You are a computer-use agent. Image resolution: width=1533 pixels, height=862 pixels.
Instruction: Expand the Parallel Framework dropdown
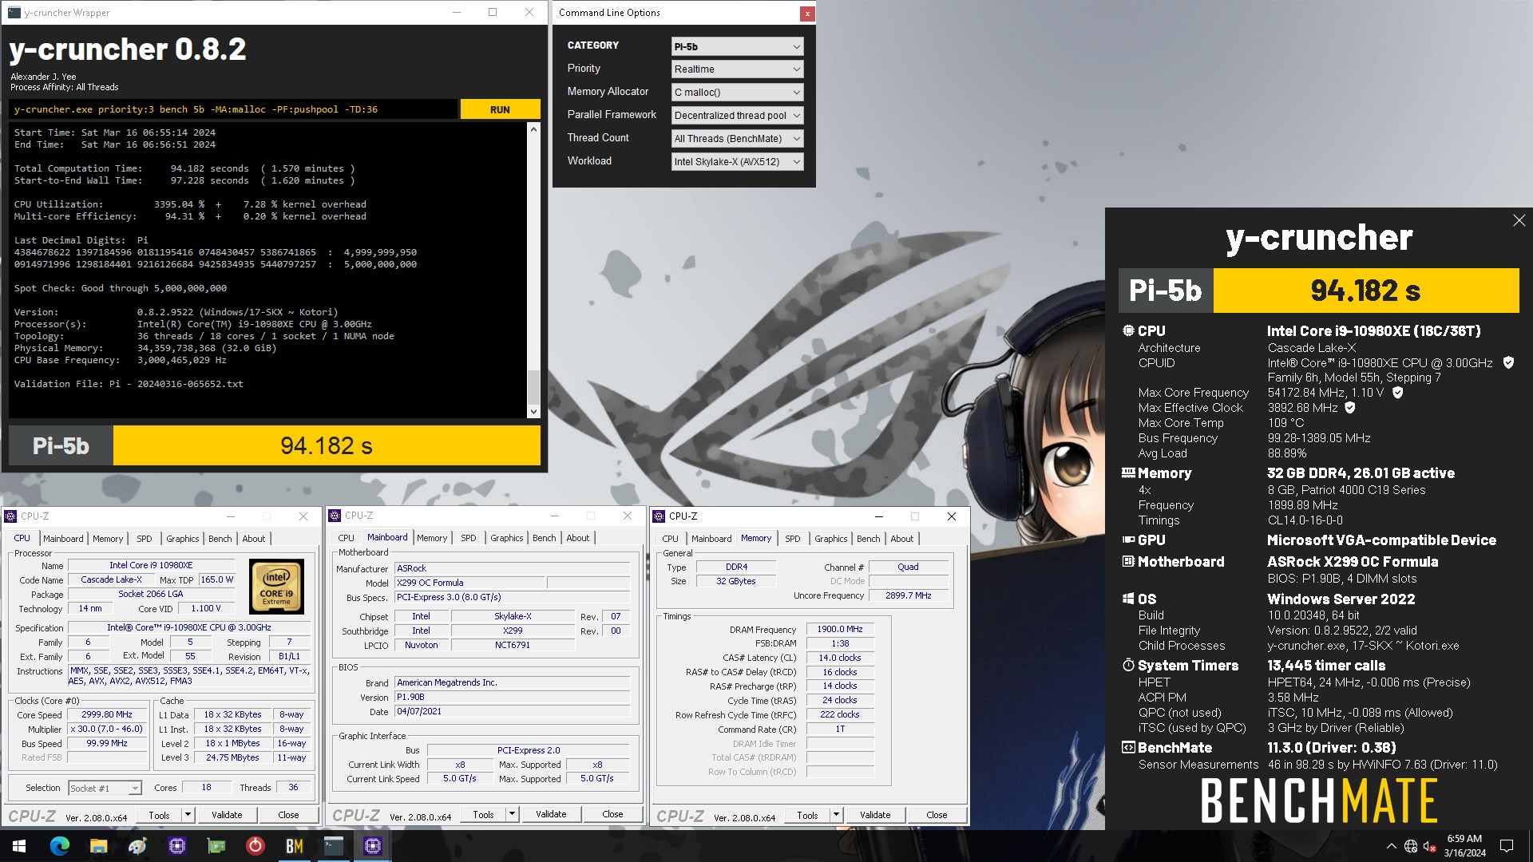(737, 116)
